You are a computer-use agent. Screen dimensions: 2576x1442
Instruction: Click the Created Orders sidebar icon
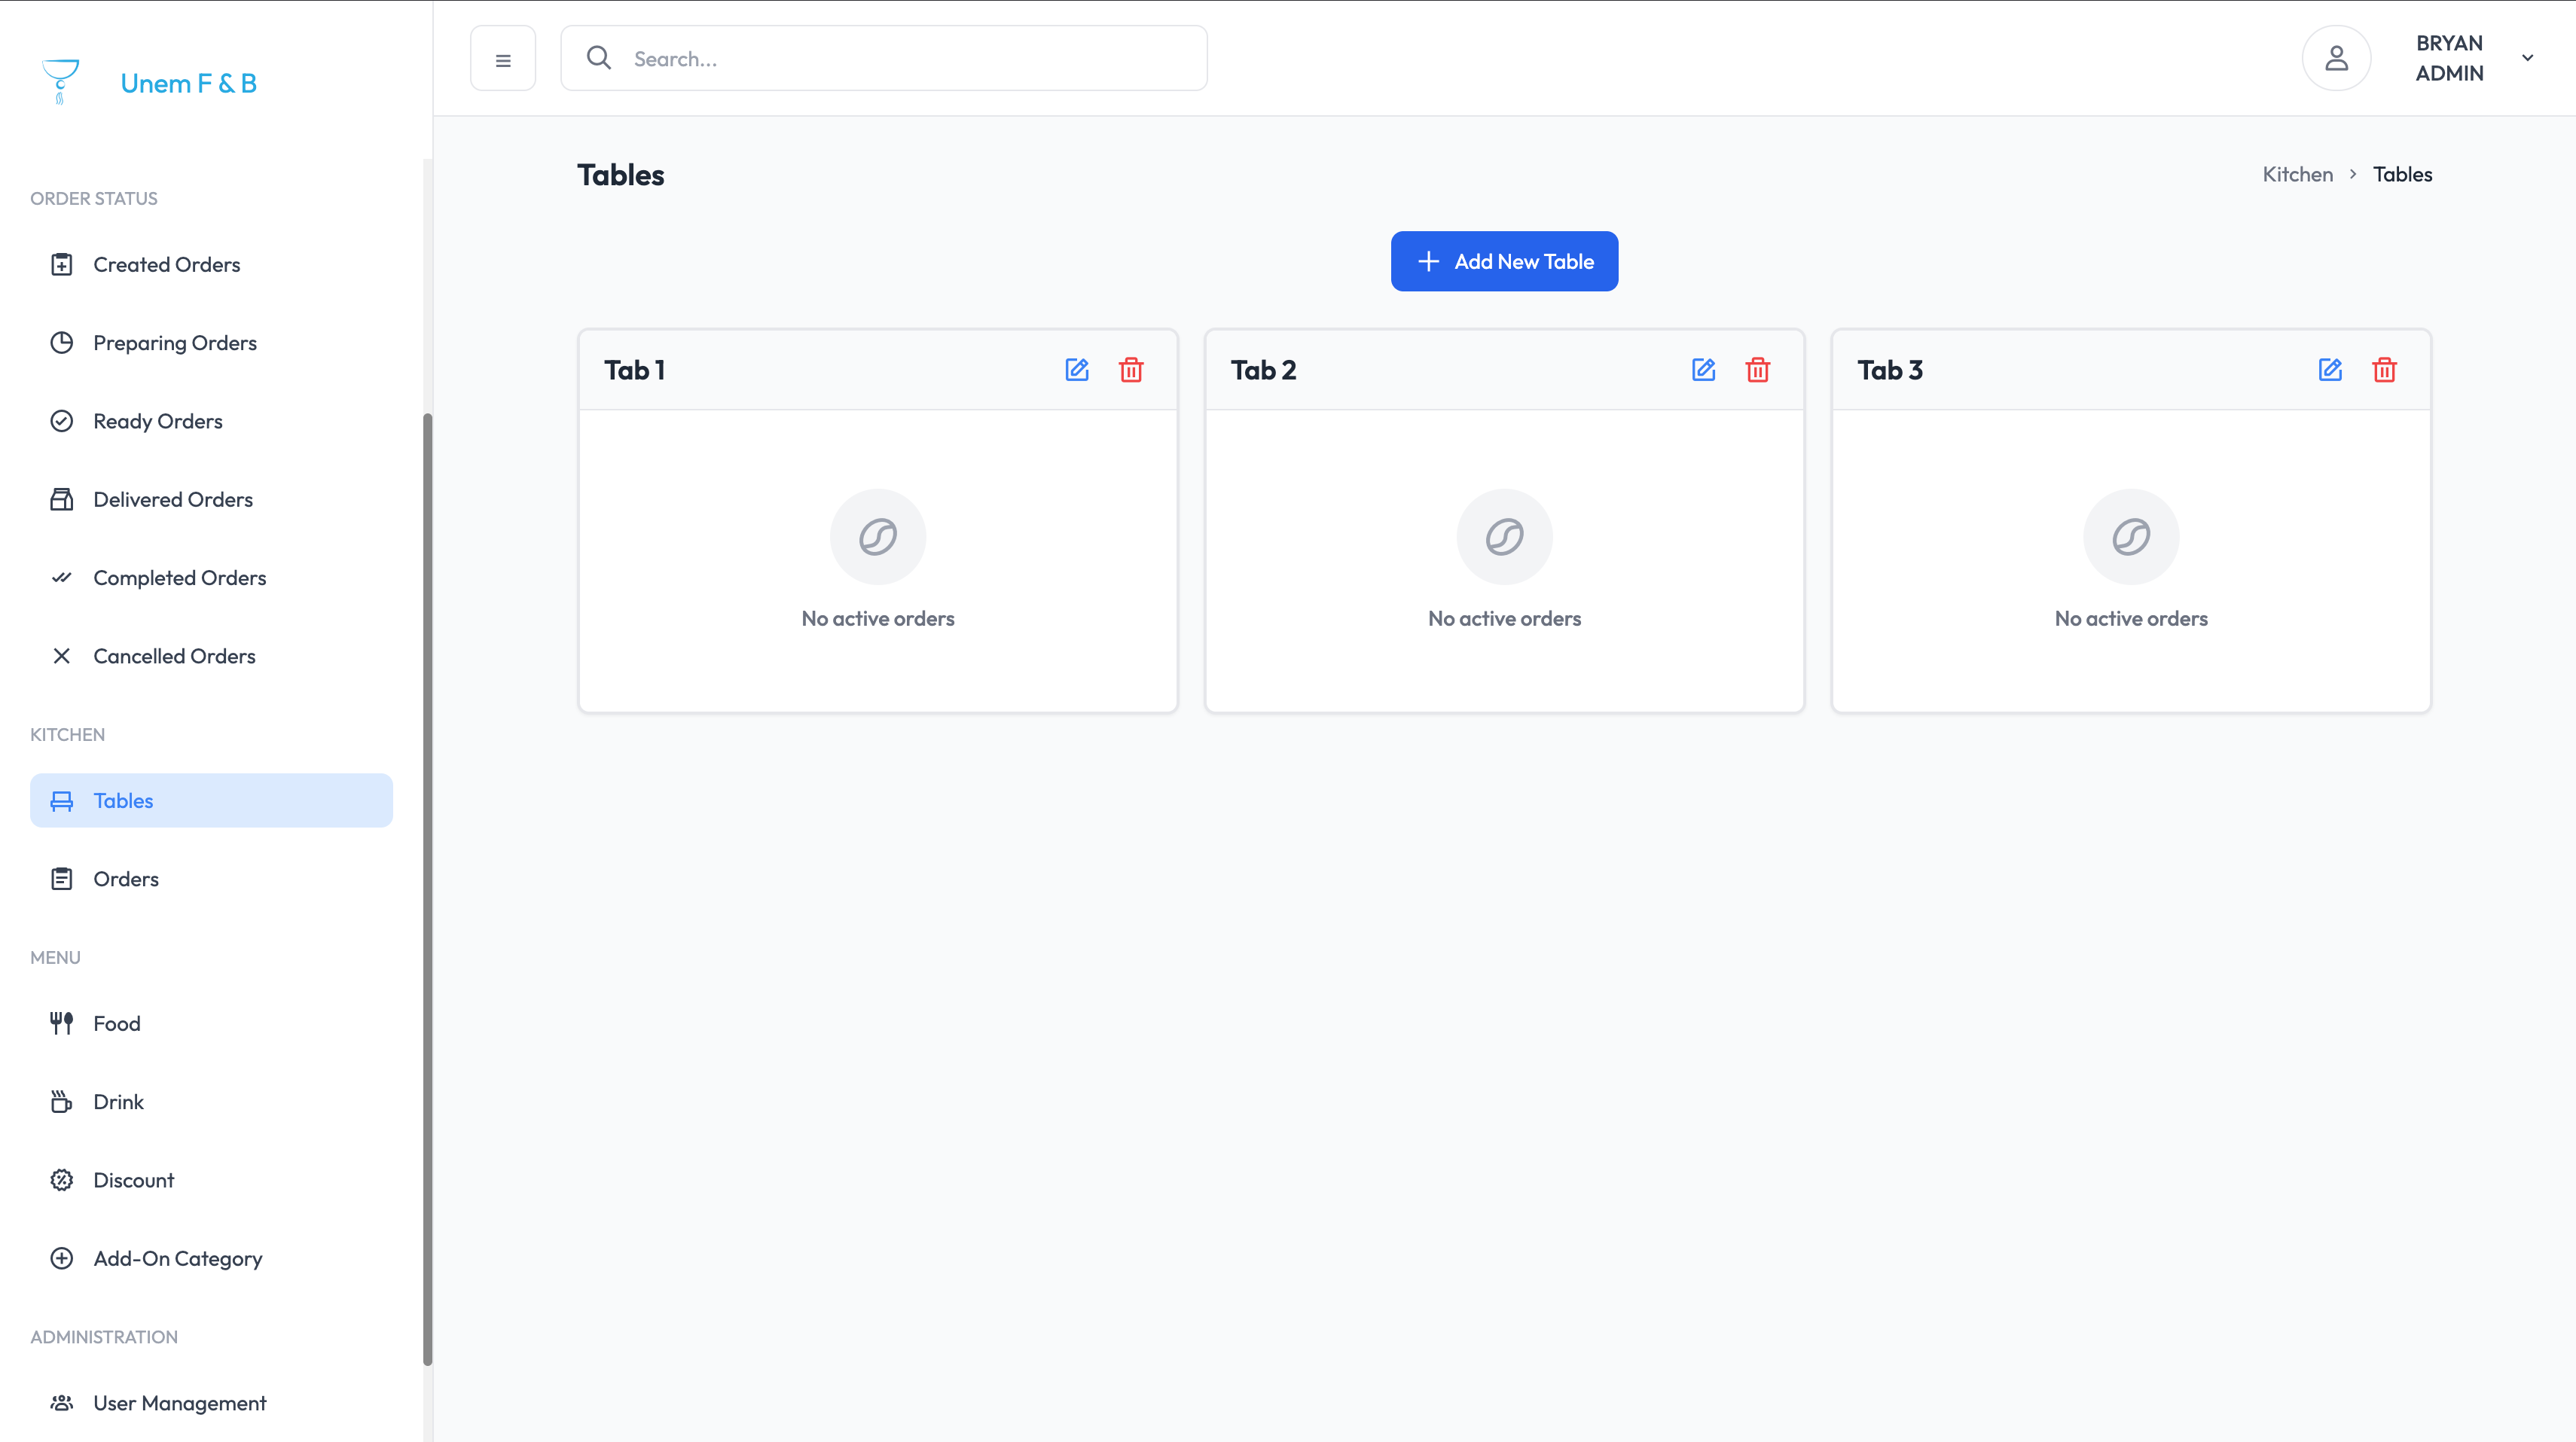[x=62, y=264]
